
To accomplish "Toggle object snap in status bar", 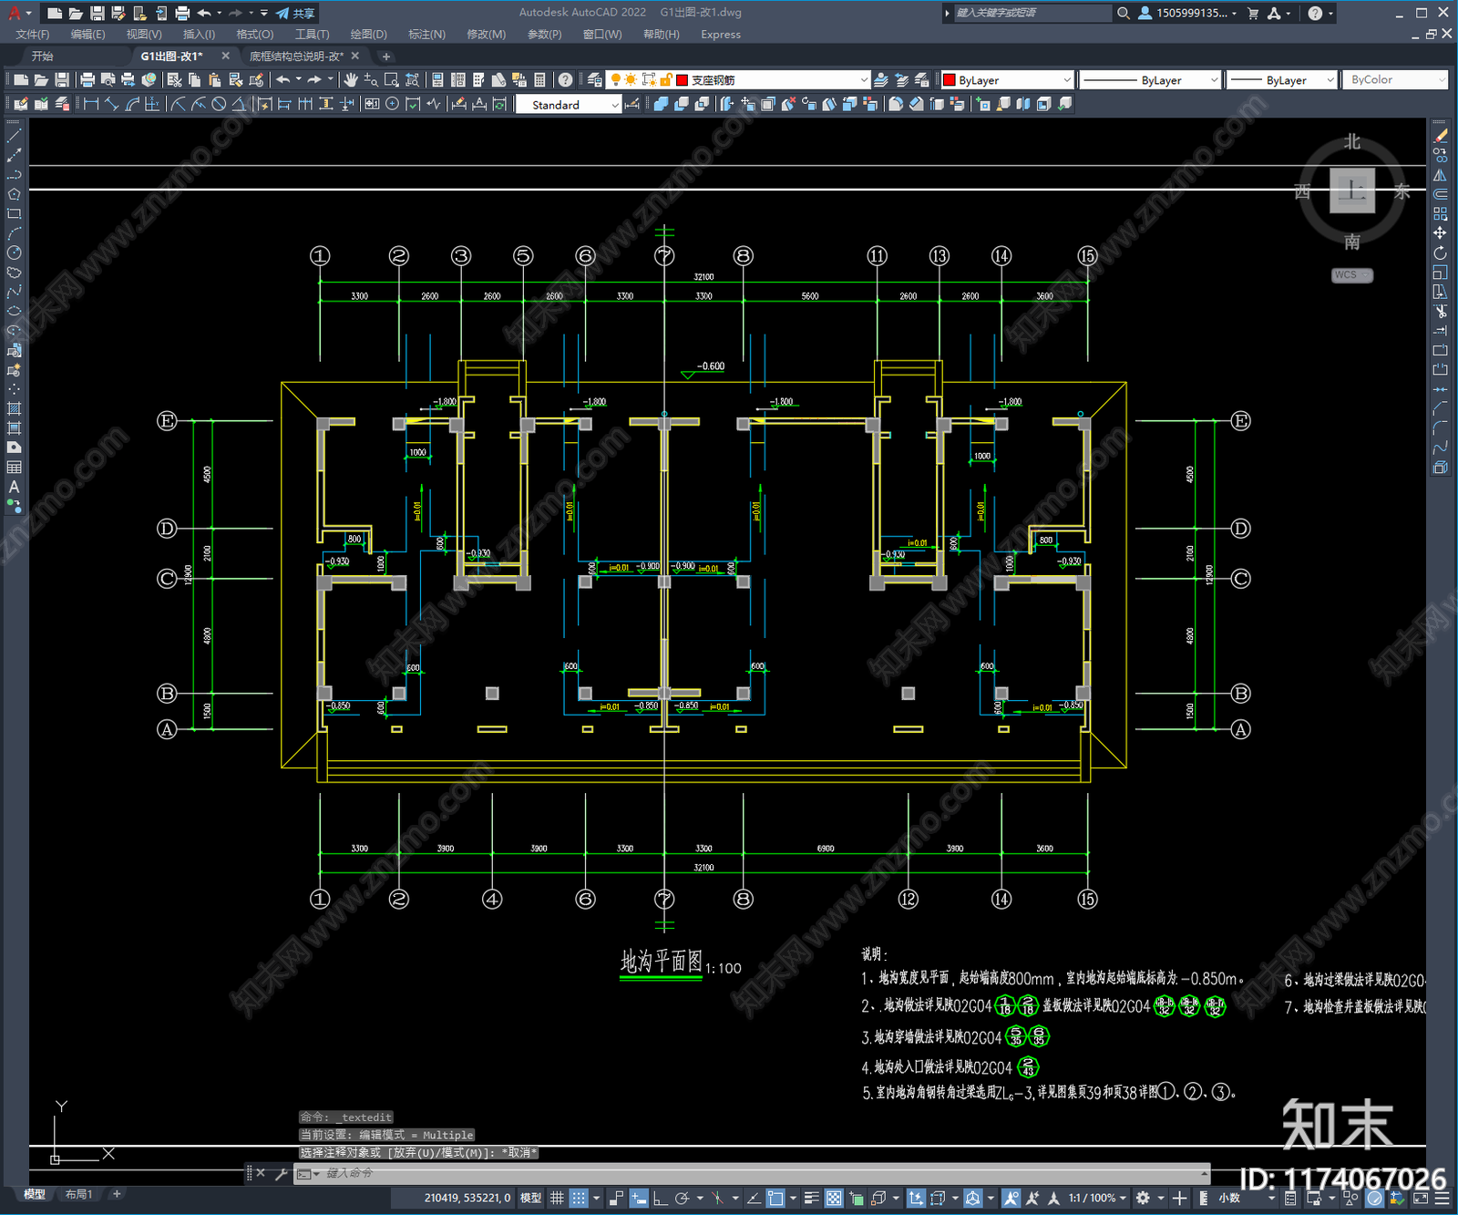I will (x=775, y=1198).
